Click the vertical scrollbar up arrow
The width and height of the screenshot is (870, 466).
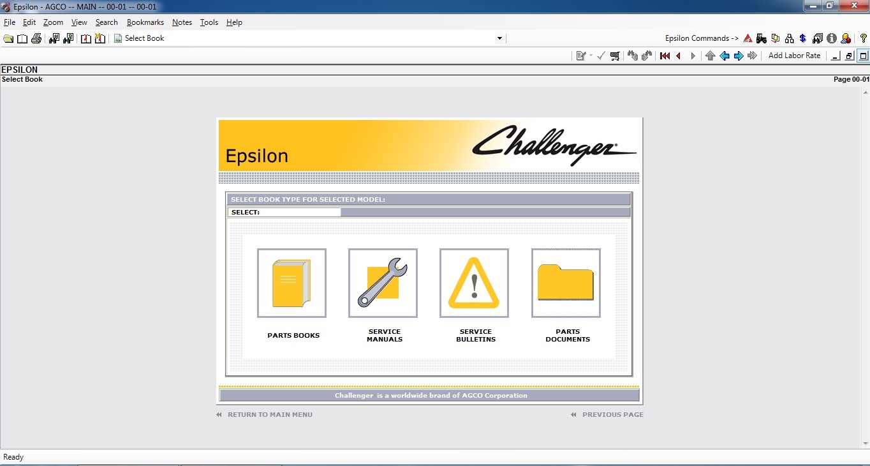[x=865, y=92]
